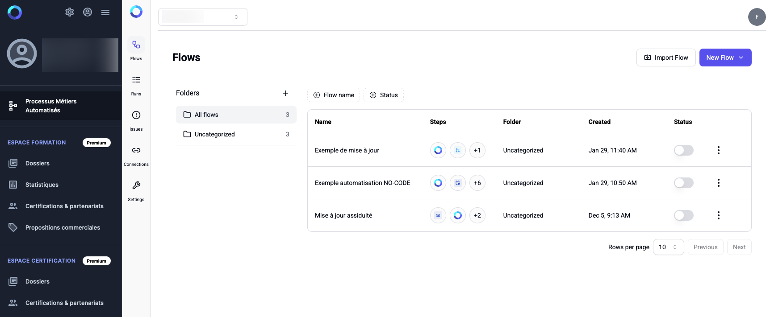Turn on the Mise à jour assiduité flow
Viewport: 770px width, 317px height.
(x=683, y=215)
